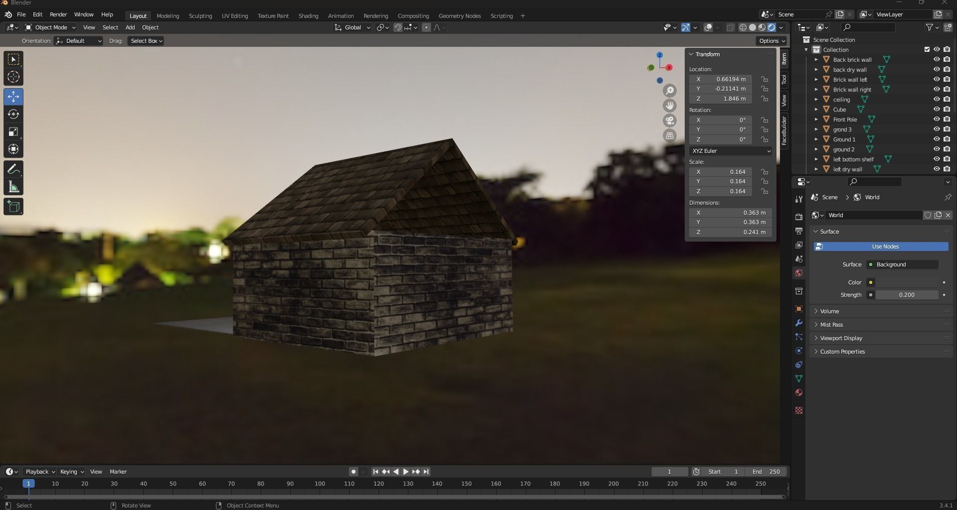Adjust the Strength 0.200 slider
Screen dimensions: 957x510
pyautogui.click(x=907, y=295)
